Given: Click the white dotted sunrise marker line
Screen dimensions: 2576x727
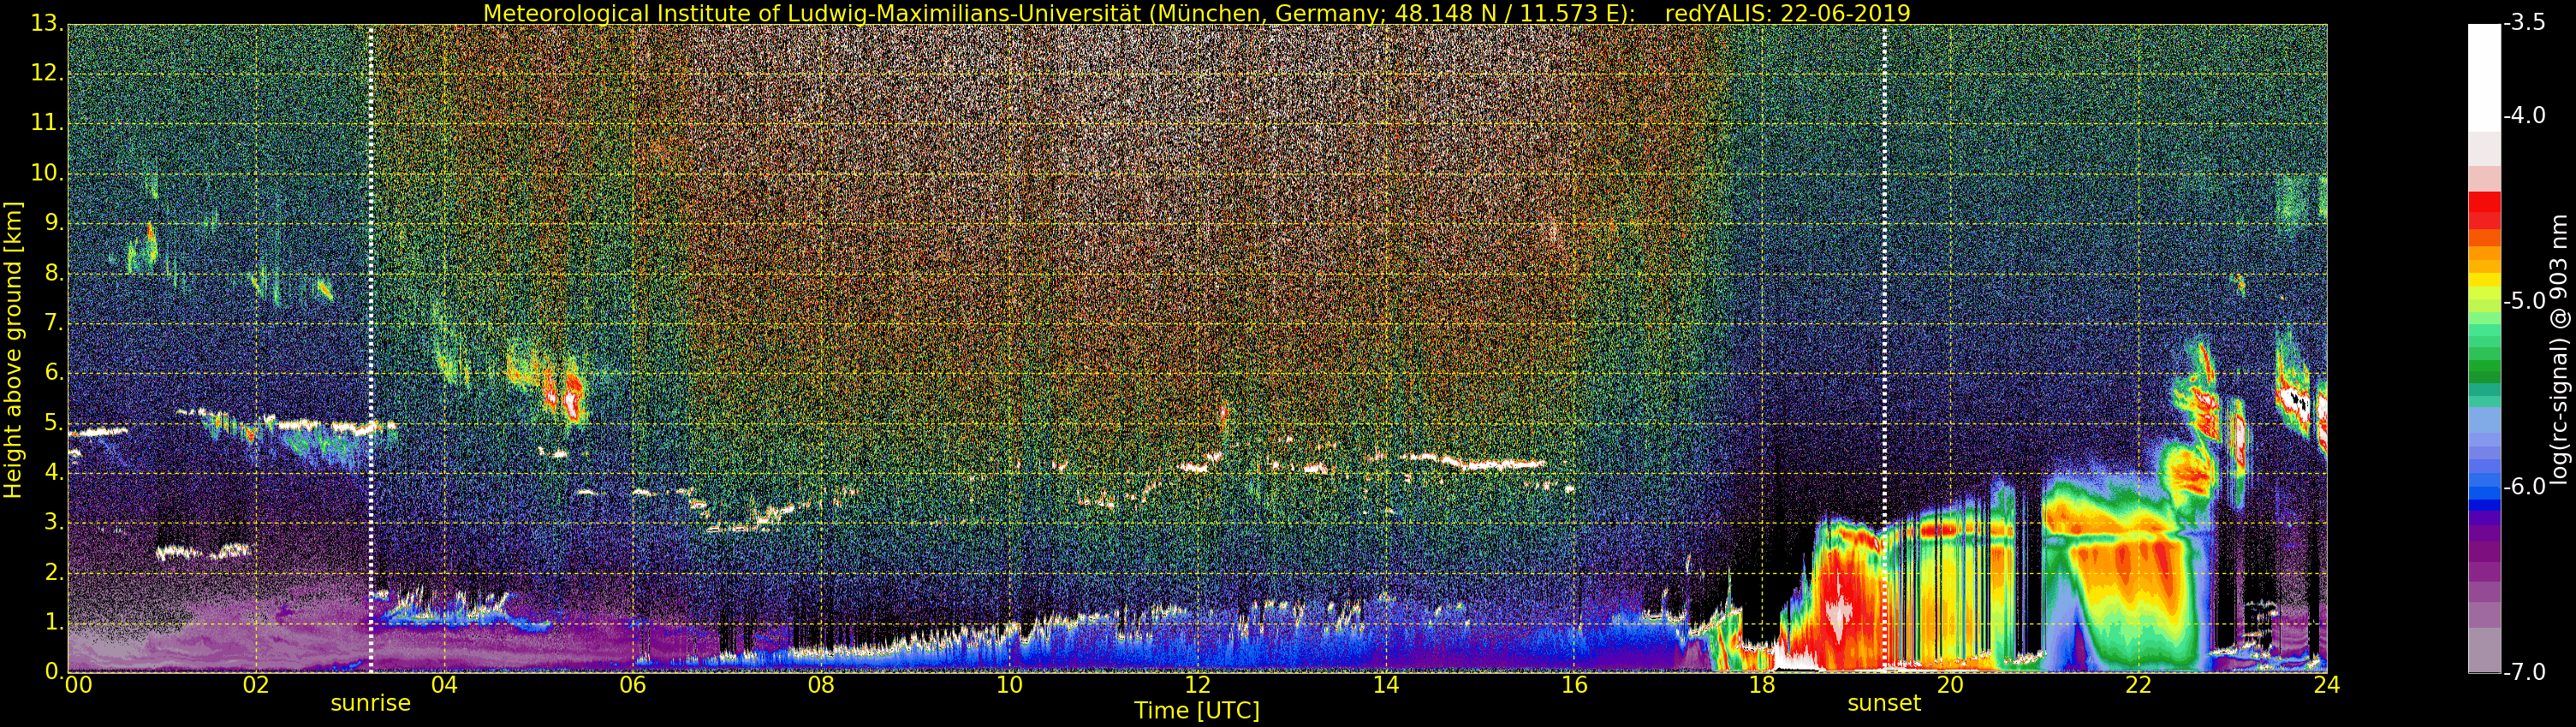Looking at the screenshot, I should [371, 347].
